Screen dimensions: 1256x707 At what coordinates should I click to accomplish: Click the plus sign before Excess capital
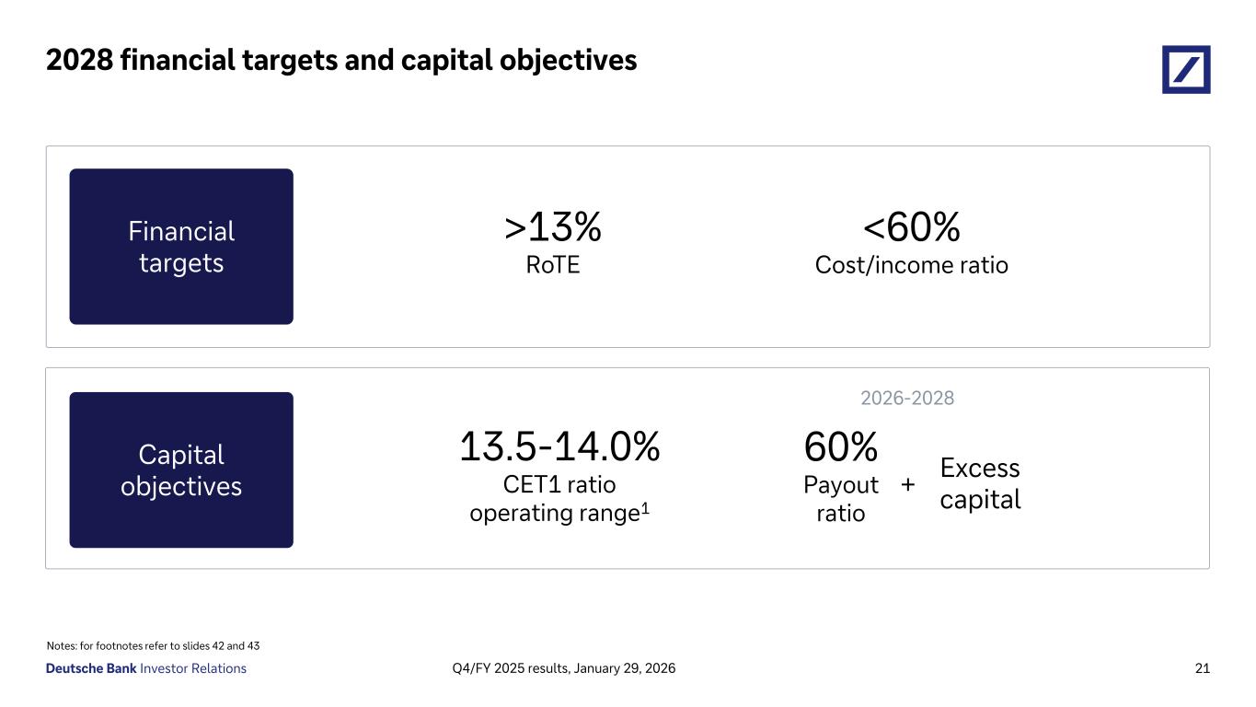pos(908,484)
